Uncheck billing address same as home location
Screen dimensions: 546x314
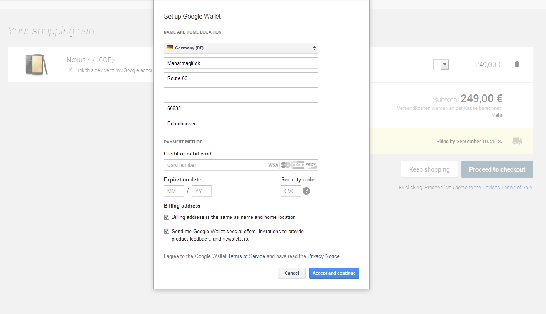[x=167, y=217]
